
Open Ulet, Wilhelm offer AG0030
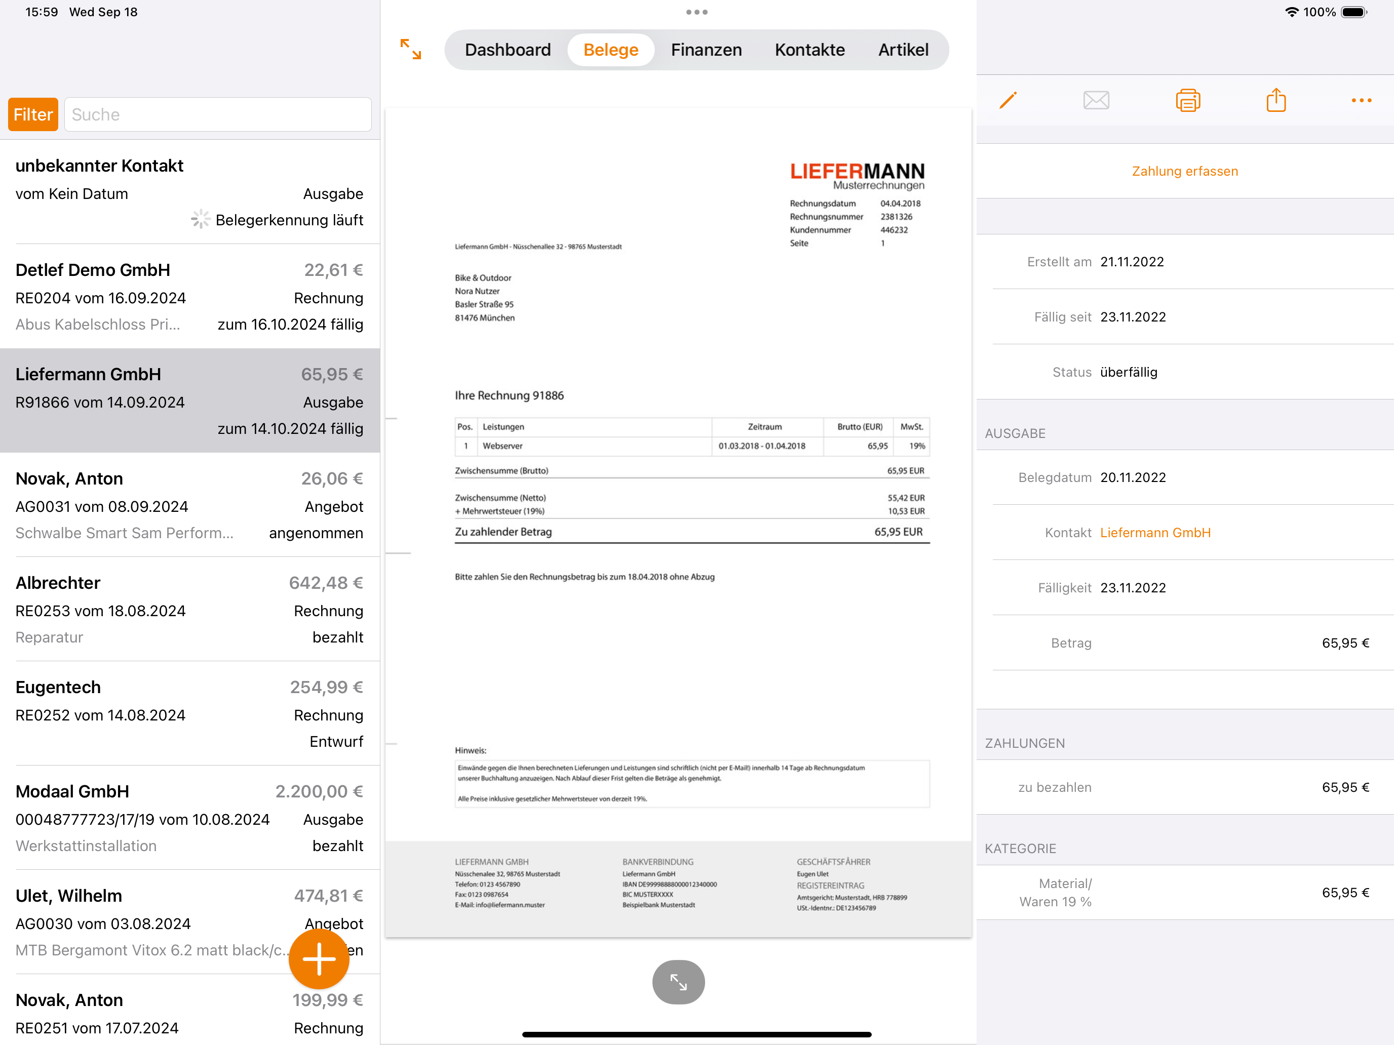coord(189,921)
